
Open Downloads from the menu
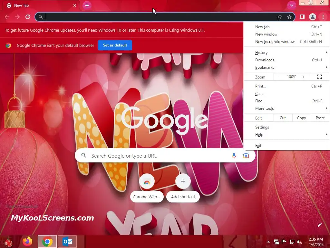(x=286, y=60)
